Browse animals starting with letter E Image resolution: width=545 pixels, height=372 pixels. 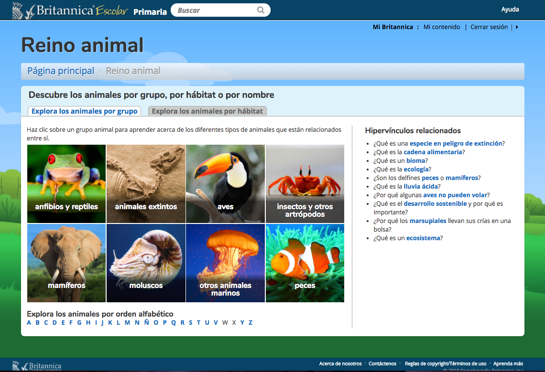coord(63,323)
